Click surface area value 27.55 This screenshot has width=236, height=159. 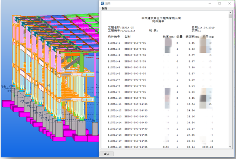pyautogui.click(x=191, y=135)
